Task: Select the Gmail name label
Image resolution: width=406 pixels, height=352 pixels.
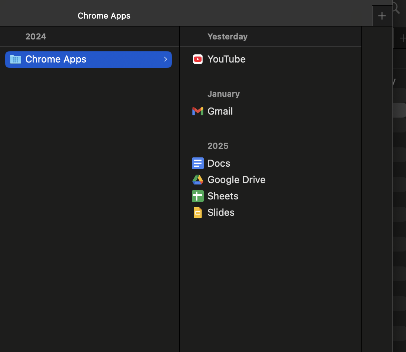Action: click(x=220, y=111)
